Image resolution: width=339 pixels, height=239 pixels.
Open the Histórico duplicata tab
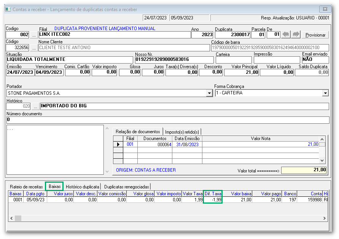[x=83, y=186]
